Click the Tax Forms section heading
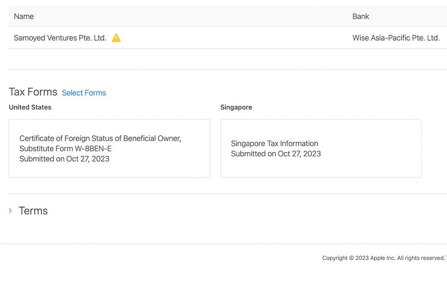447x284 pixels. pos(33,92)
